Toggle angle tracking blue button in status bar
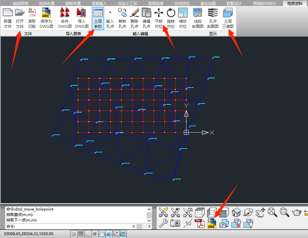This screenshot has height=238, width=308. click(x=109, y=234)
